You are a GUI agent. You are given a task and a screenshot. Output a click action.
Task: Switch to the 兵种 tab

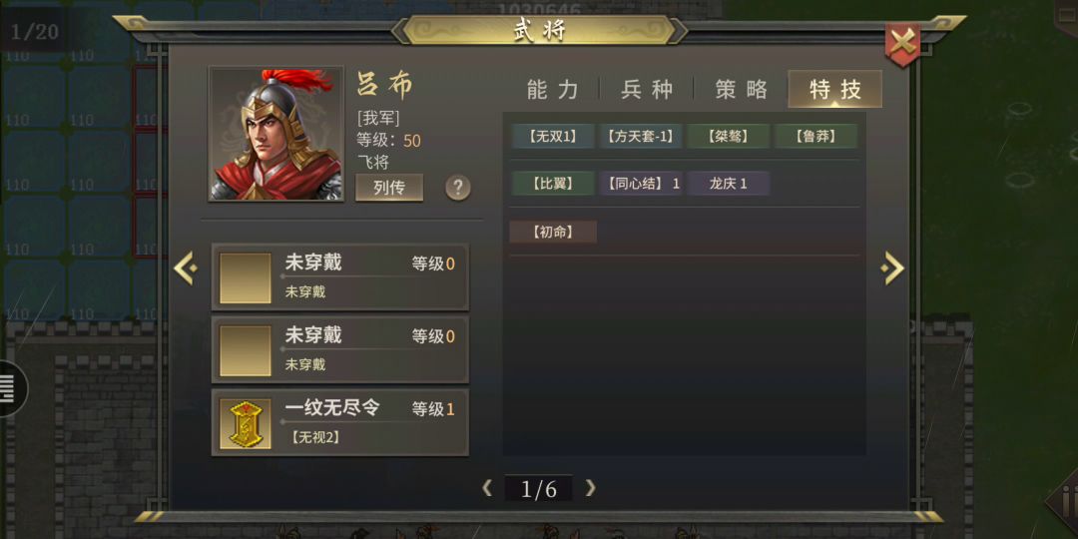(647, 90)
